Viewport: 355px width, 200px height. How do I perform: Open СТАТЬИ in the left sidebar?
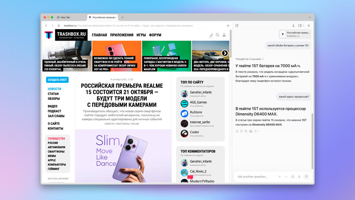pos(53,94)
